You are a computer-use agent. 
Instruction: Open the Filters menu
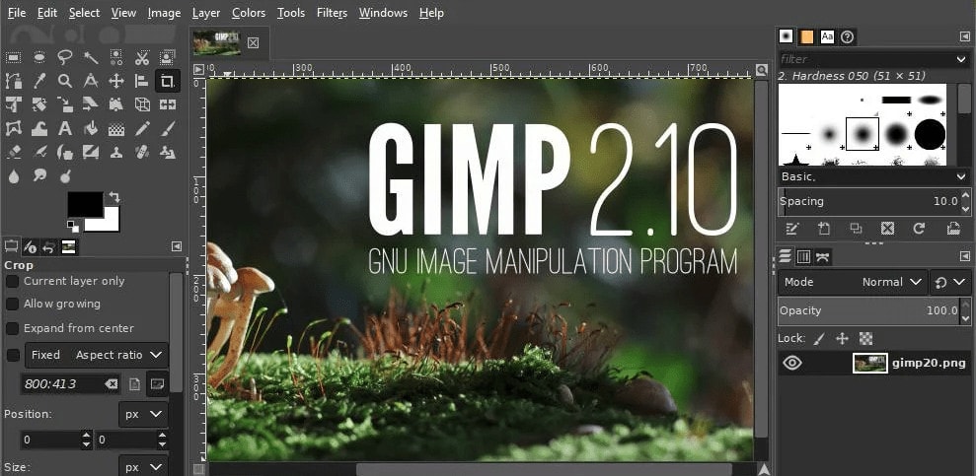pyautogui.click(x=332, y=13)
